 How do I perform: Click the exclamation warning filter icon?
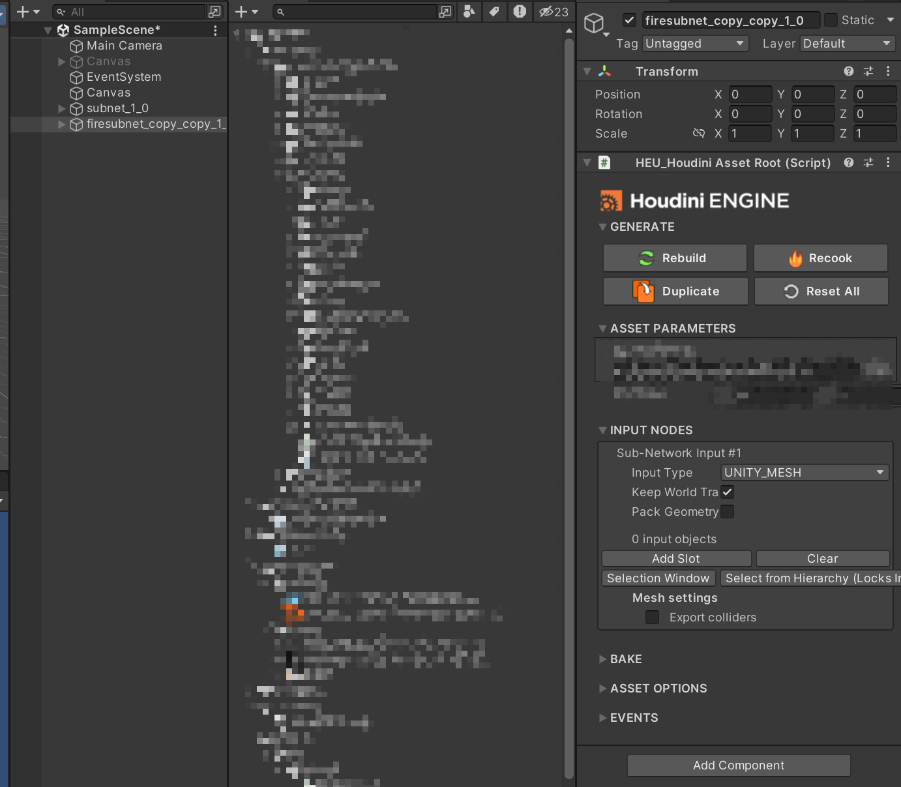520,11
